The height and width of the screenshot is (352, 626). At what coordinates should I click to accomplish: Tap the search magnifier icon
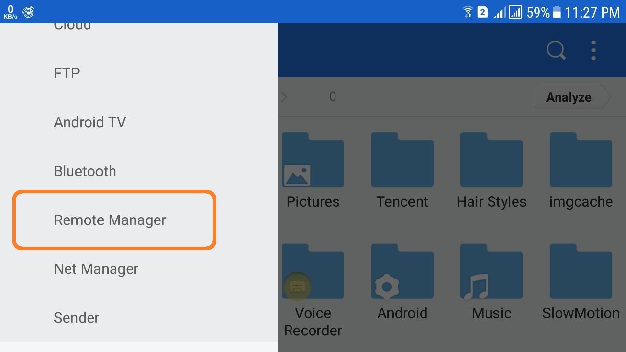pos(556,50)
